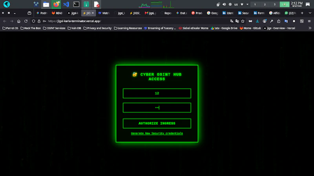Switch to the Prod browser tab
The width and height of the screenshot is (314, 176).
click(x=197, y=13)
